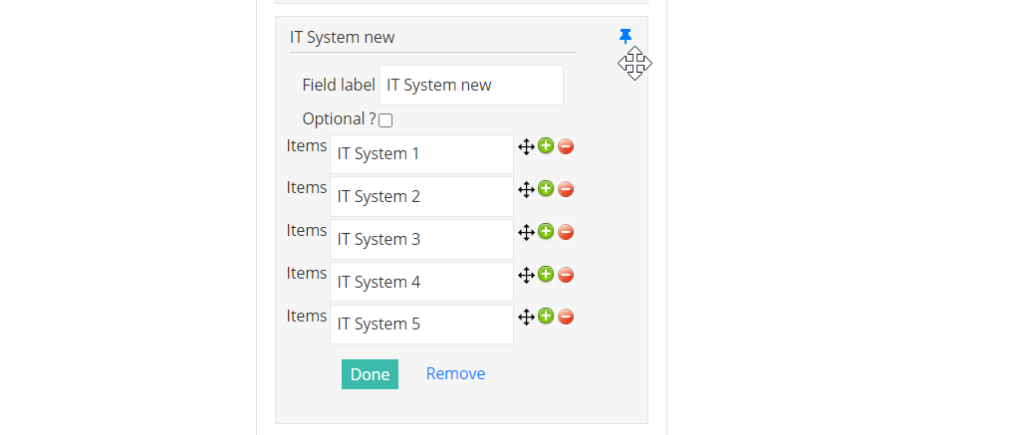Click the IT System new section title

click(x=343, y=37)
